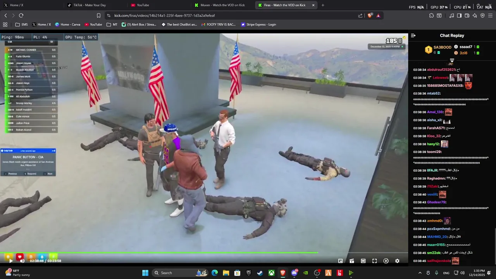This screenshot has height=279, width=496.
Task: Reload the current page
Action: tap(21, 15)
